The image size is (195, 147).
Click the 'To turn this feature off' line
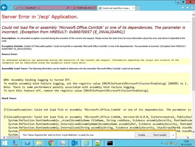point(76,91)
